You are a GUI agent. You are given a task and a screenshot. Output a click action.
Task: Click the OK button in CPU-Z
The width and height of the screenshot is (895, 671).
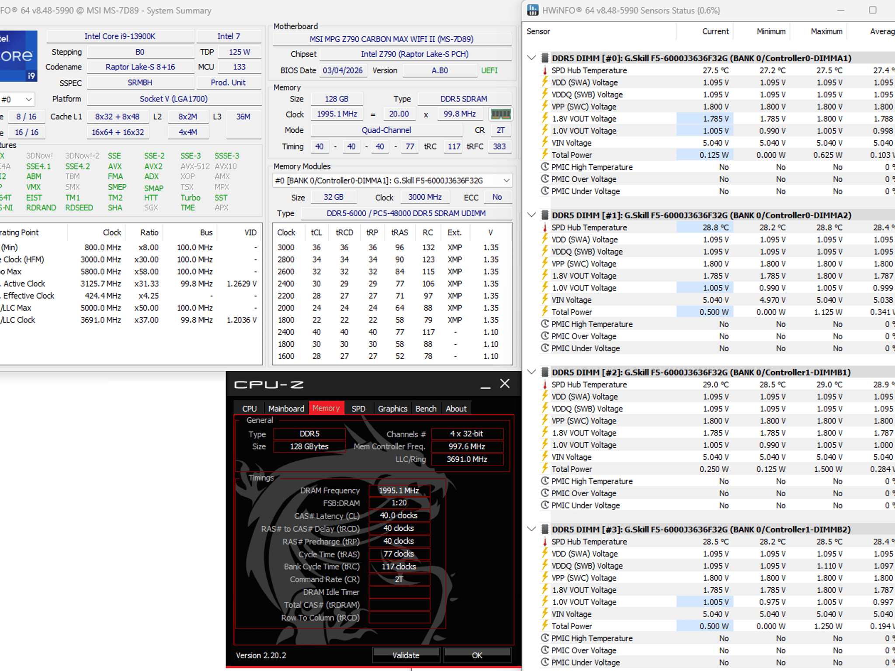477,655
